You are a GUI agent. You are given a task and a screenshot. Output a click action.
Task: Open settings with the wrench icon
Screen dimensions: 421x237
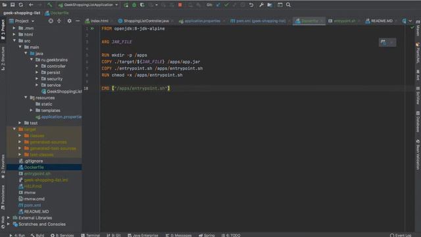coord(261,5)
